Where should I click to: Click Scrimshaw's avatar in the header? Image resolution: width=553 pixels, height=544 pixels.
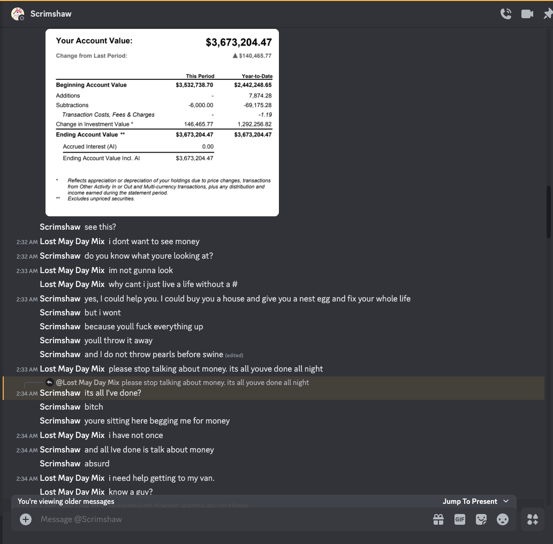click(x=18, y=14)
